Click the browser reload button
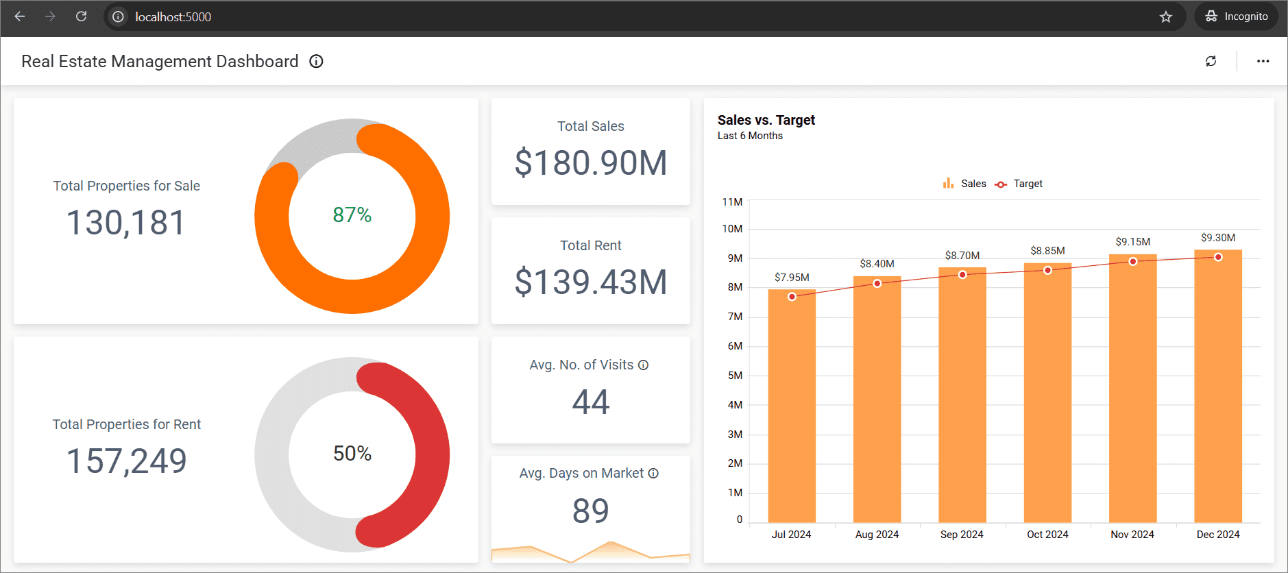This screenshot has width=1288, height=573. tap(81, 16)
